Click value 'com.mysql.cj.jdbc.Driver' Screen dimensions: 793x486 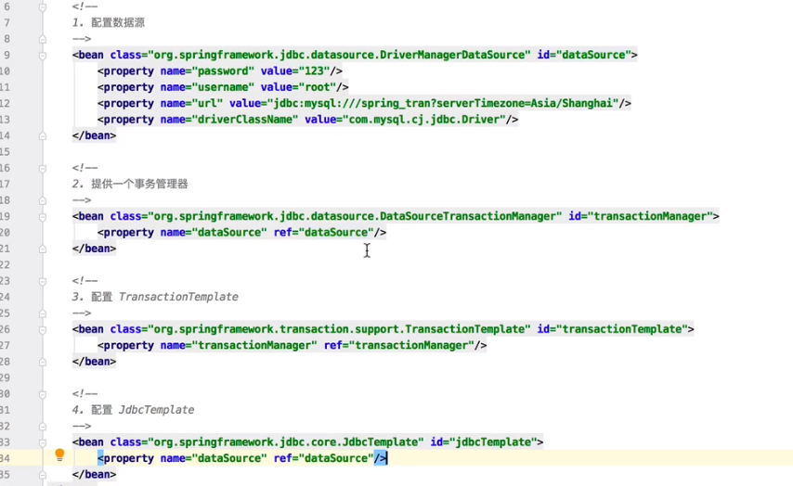pos(423,120)
